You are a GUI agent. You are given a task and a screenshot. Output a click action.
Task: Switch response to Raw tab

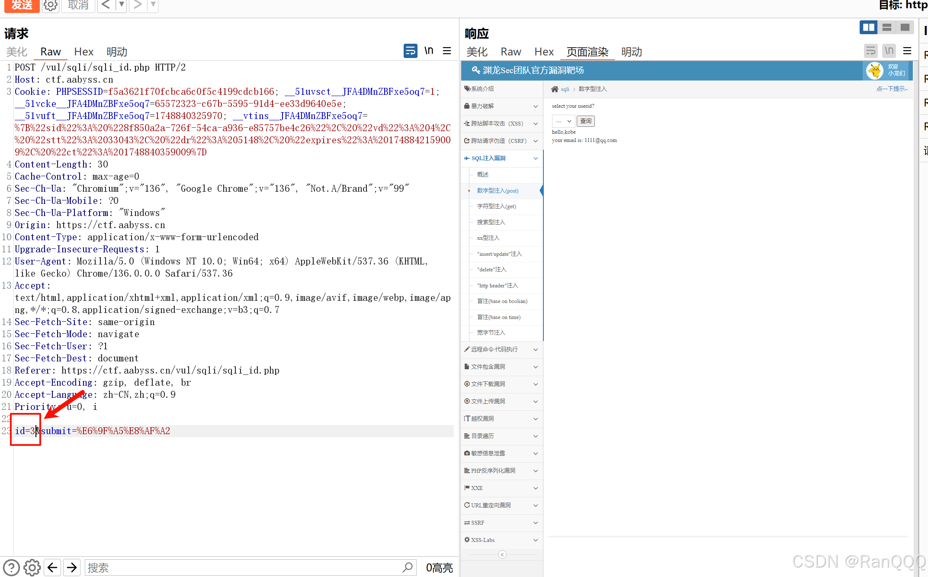(x=511, y=52)
